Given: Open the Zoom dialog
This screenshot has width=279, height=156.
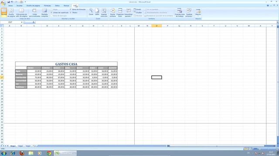Looking at the screenshot, I should pyautogui.click(x=91, y=12).
